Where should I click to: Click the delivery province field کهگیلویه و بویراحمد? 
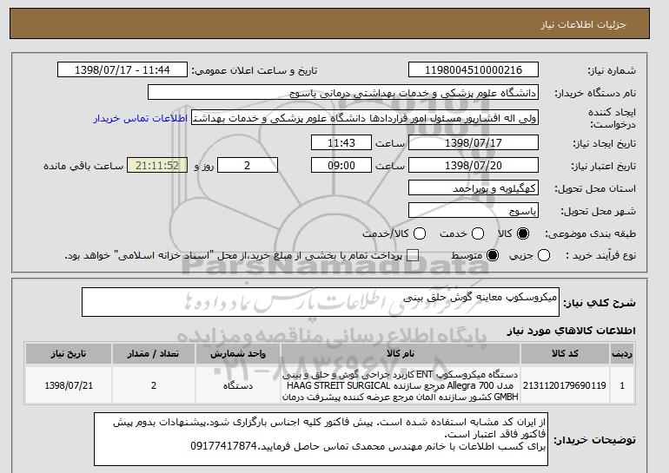[474, 188]
